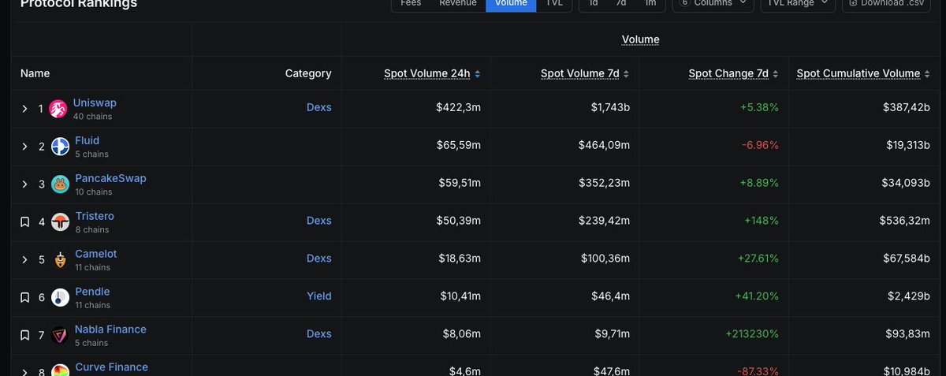
Task: Select the Volume tab
Action: [511, 4]
